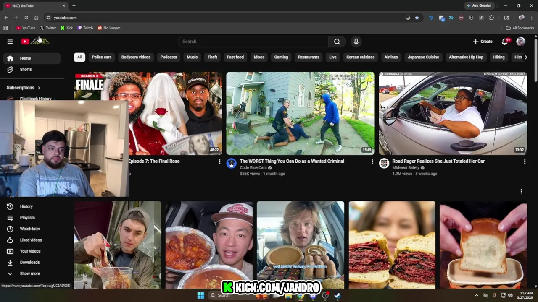This screenshot has height=302, width=538.
Task: Click the Downloads arrow icon
Action: pyautogui.click(x=10, y=262)
